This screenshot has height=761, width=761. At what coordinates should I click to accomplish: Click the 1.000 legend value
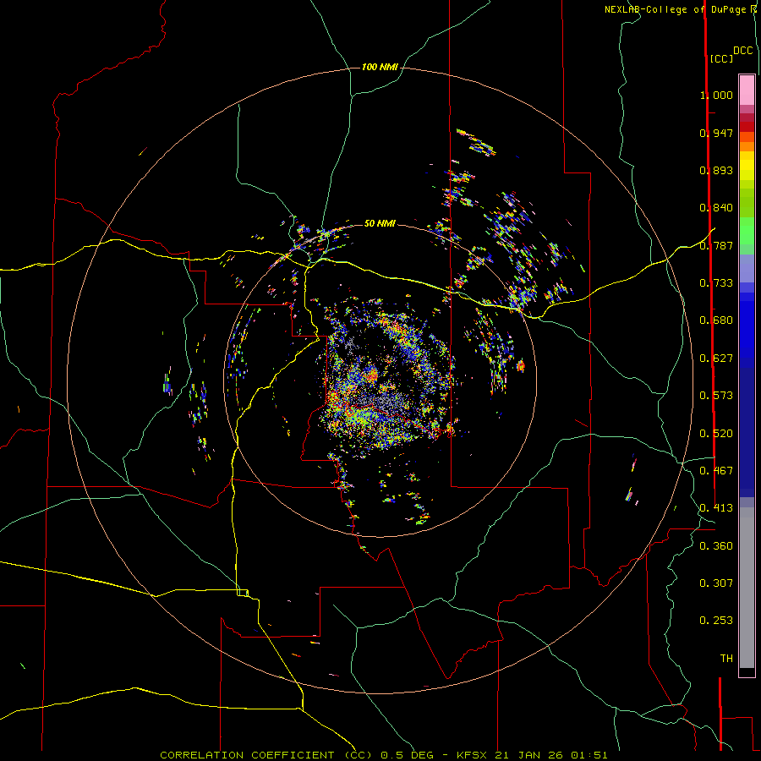click(x=716, y=95)
